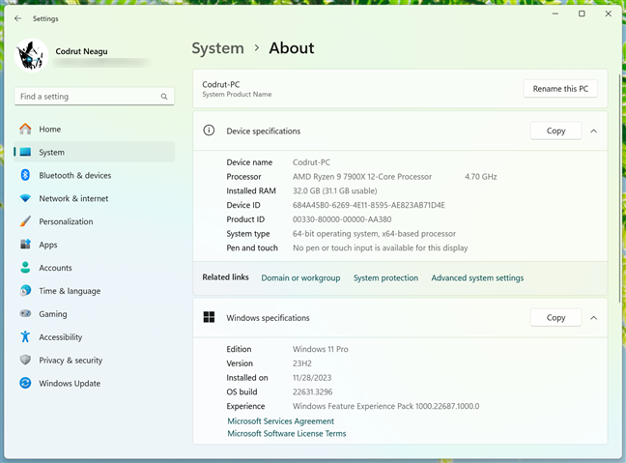
Task: Open Accessibility settings
Action: click(95, 337)
